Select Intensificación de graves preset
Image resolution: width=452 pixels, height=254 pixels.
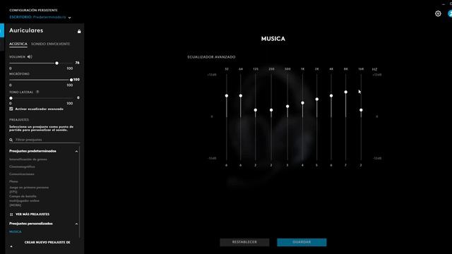(x=28, y=159)
